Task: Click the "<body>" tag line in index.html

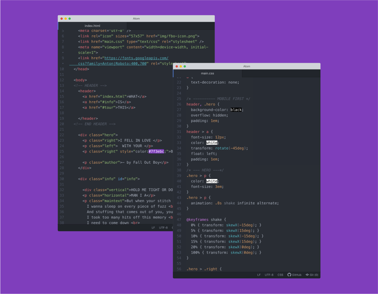Action: click(80, 80)
